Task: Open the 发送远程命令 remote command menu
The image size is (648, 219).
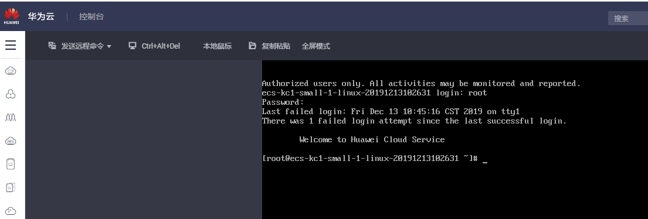Action: [82, 46]
